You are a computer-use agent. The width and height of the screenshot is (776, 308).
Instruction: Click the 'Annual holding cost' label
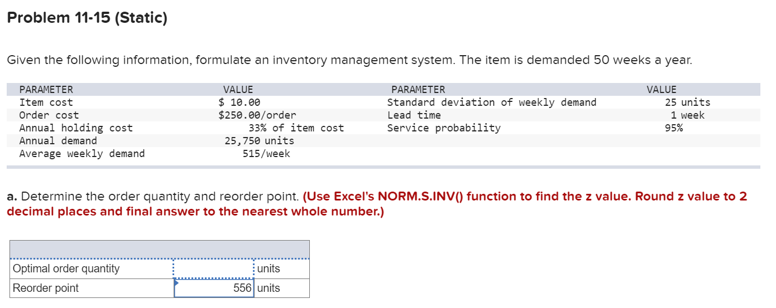click(x=76, y=128)
